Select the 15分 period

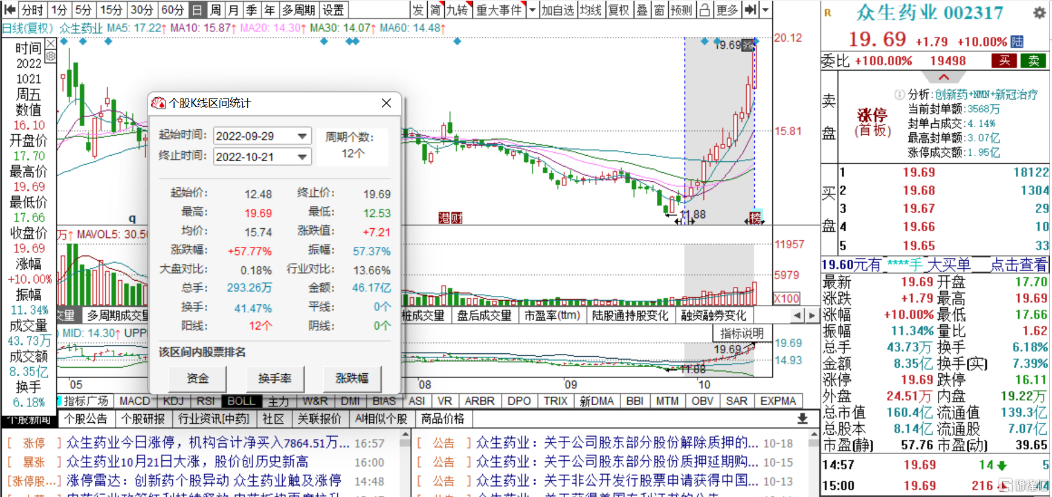pos(111,10)
